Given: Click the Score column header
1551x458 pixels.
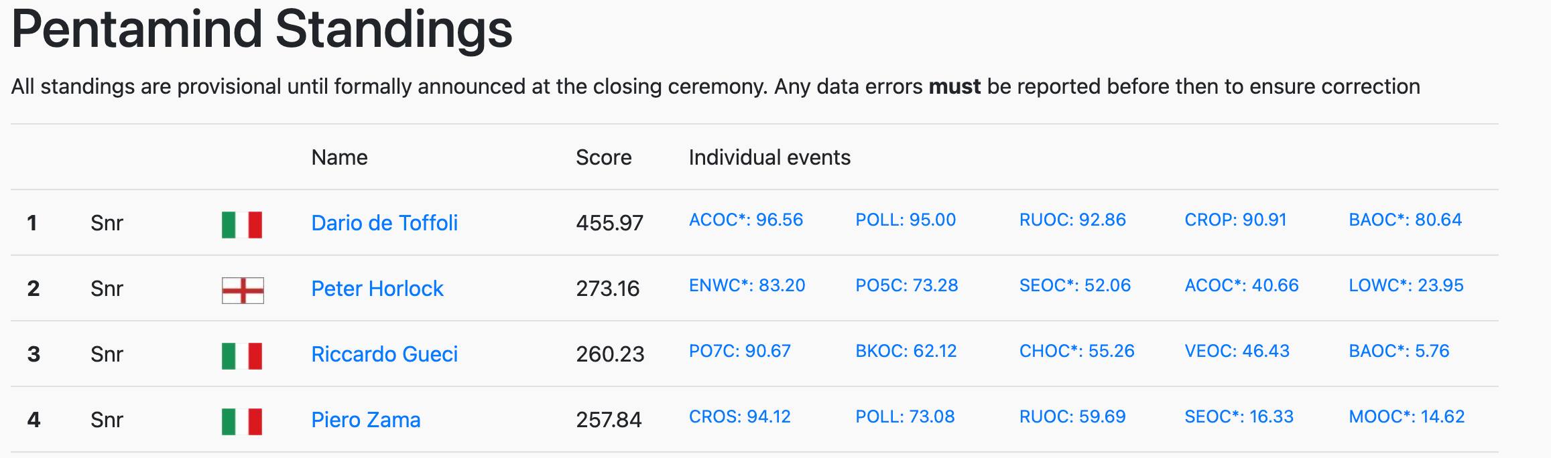Looking at the screenshot, I should pyautogui.click(x=604, y=157).
